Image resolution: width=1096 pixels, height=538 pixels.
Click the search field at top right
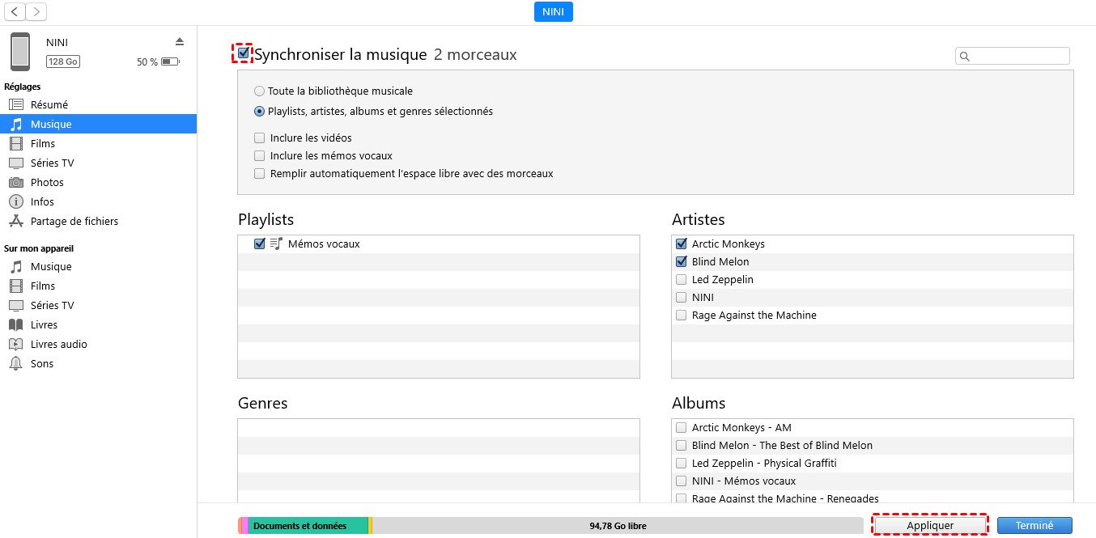[x=1018, y=56]
